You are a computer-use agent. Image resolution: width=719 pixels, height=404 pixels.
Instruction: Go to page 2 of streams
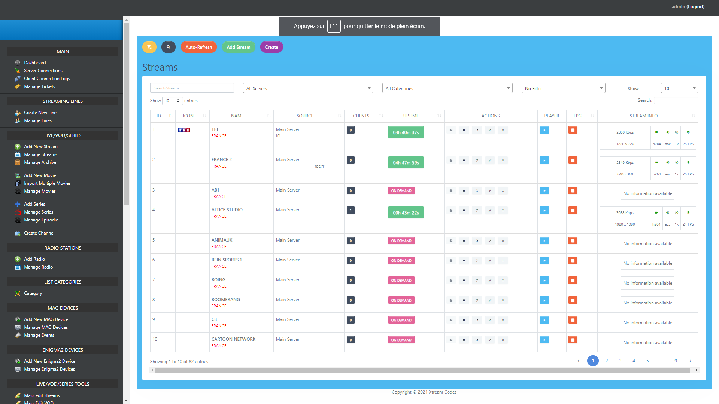coord(607,361)
